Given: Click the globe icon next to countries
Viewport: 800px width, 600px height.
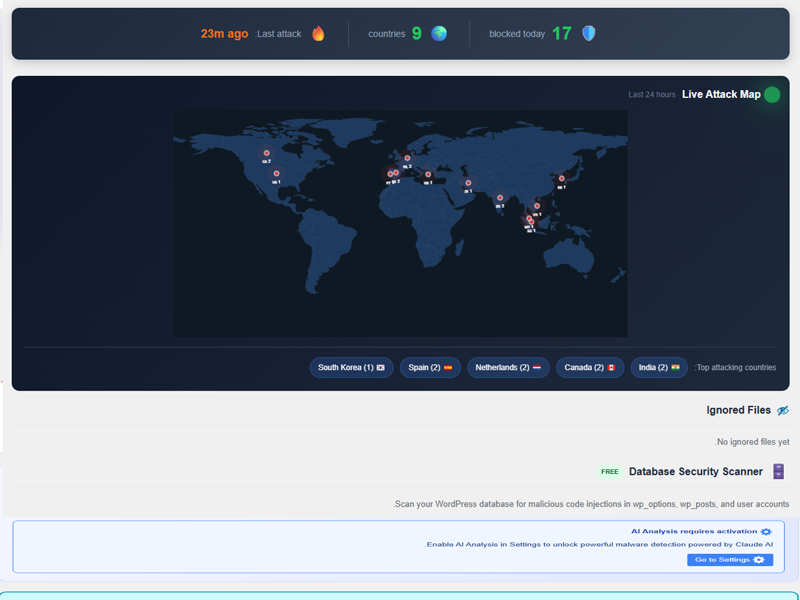Looking at the screenshot, I should (439, 33).
